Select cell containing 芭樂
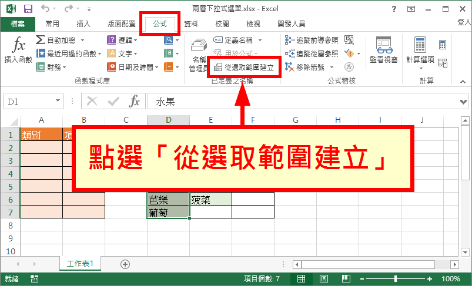Screen dimensions: 472x286 pos(168,200)
